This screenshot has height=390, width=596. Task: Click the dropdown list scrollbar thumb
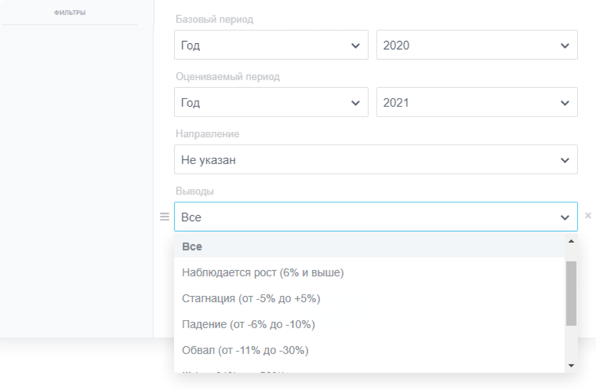[x=571, y=293]
